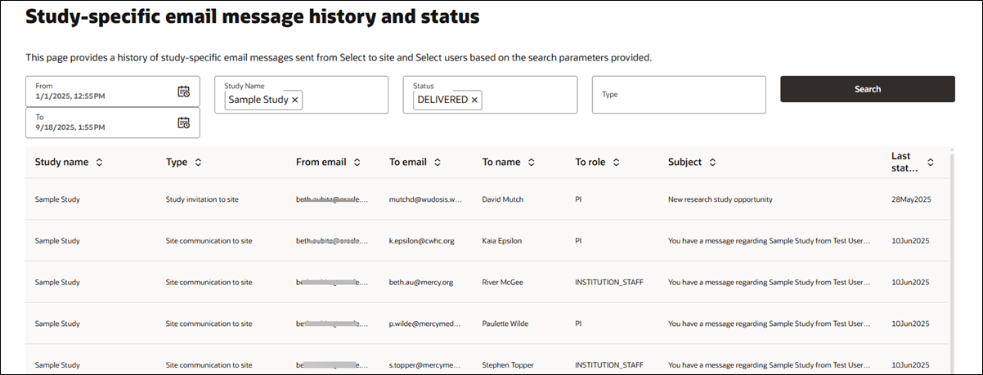
Task: Sort by the To name column arrows
Action: [x=532, y=163]
